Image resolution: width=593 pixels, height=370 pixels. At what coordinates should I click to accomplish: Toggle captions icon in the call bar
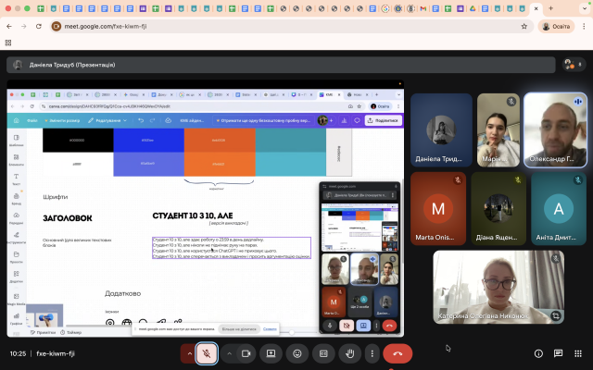click(x=323, y=352)
